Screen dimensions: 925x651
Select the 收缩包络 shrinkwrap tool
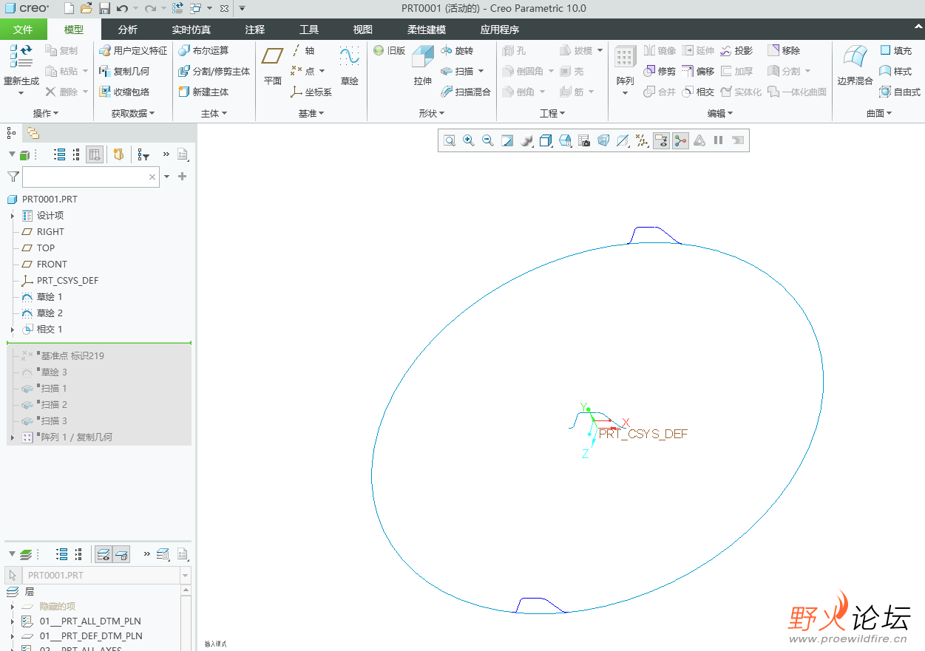pos(124,92)
